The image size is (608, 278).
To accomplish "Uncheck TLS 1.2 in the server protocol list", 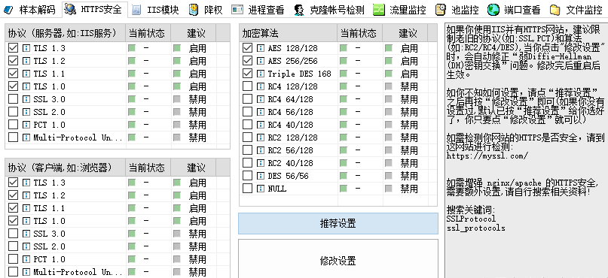I will (x=14, y=61).
